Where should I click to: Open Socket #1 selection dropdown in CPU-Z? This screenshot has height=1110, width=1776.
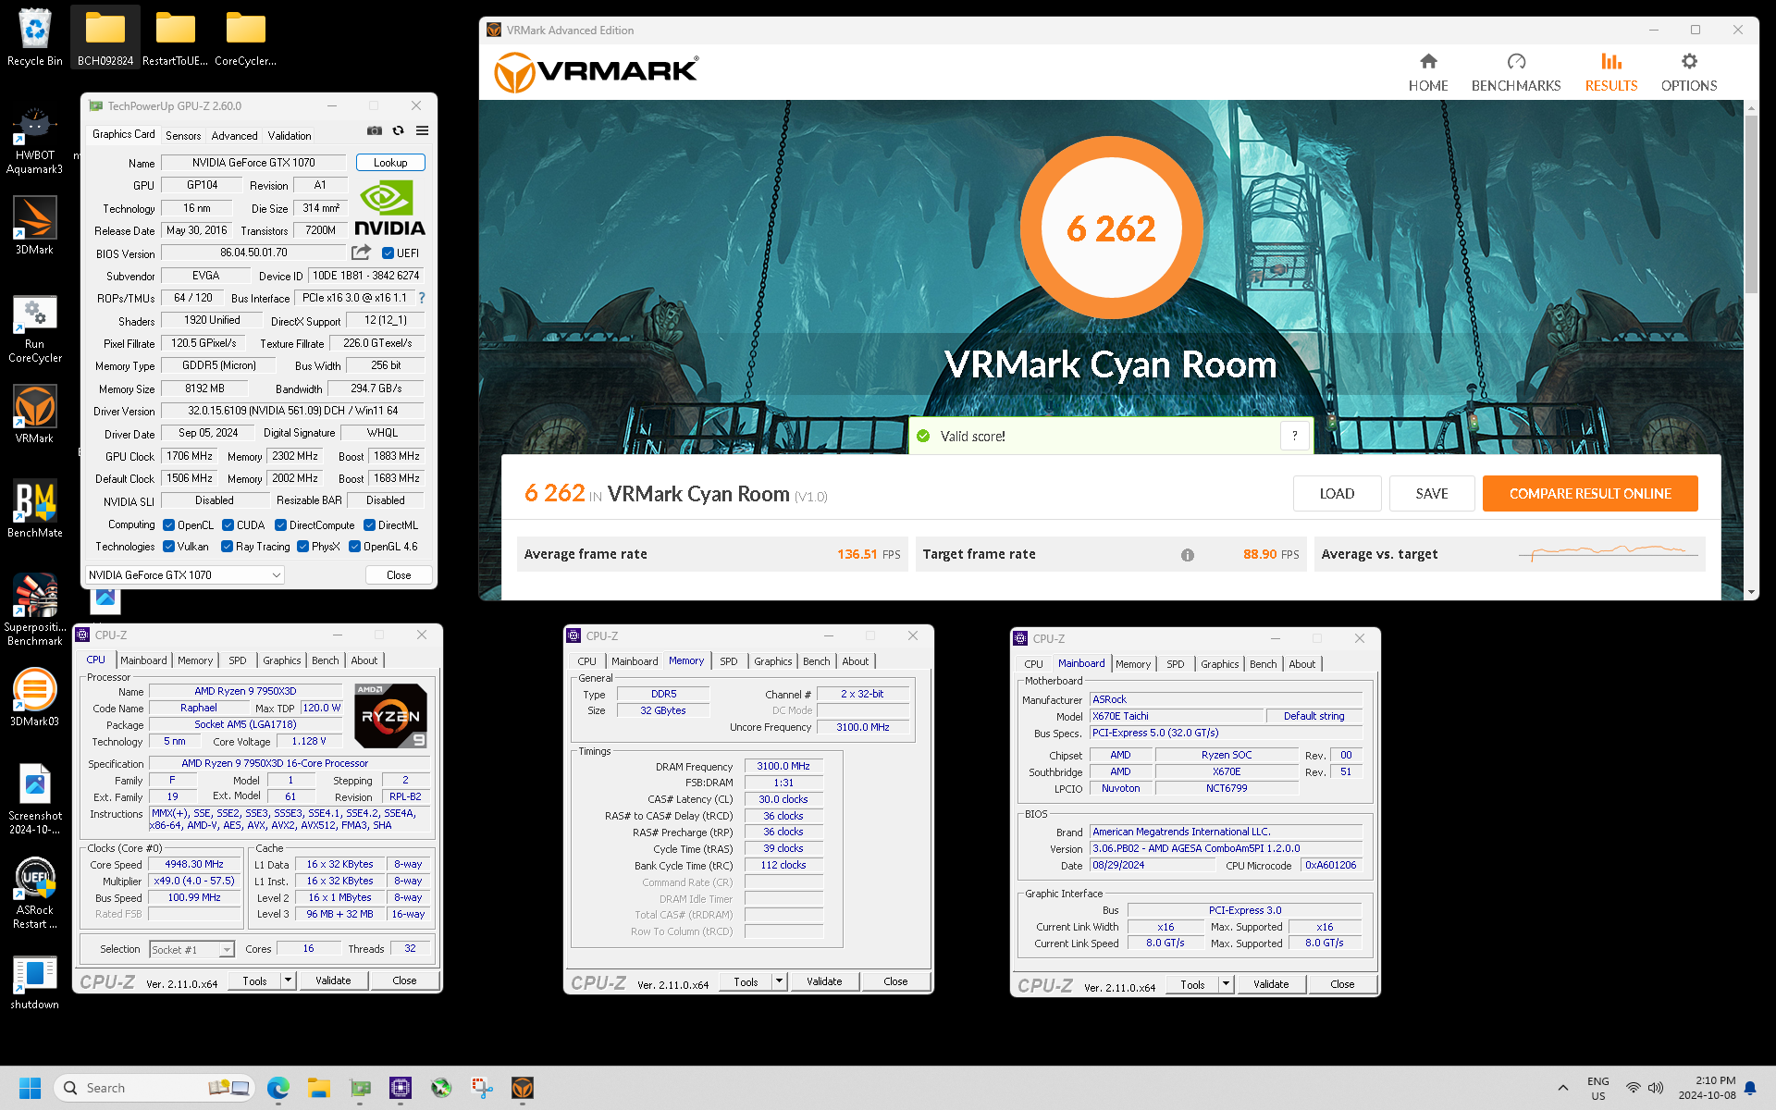coord(192,950)
